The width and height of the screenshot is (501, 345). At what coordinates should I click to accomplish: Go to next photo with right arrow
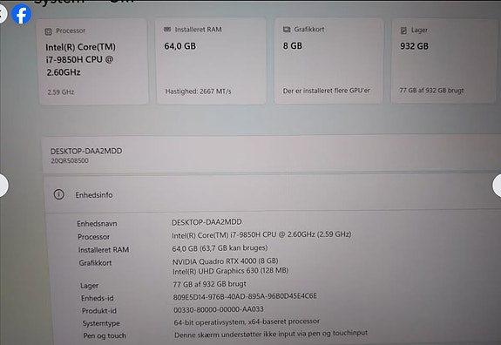click(497, 186)
